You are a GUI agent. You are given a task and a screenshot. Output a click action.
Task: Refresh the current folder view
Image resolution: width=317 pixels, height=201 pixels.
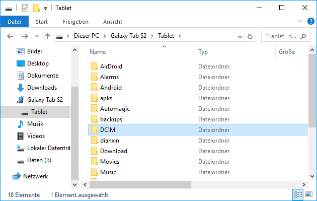point(250,36)
